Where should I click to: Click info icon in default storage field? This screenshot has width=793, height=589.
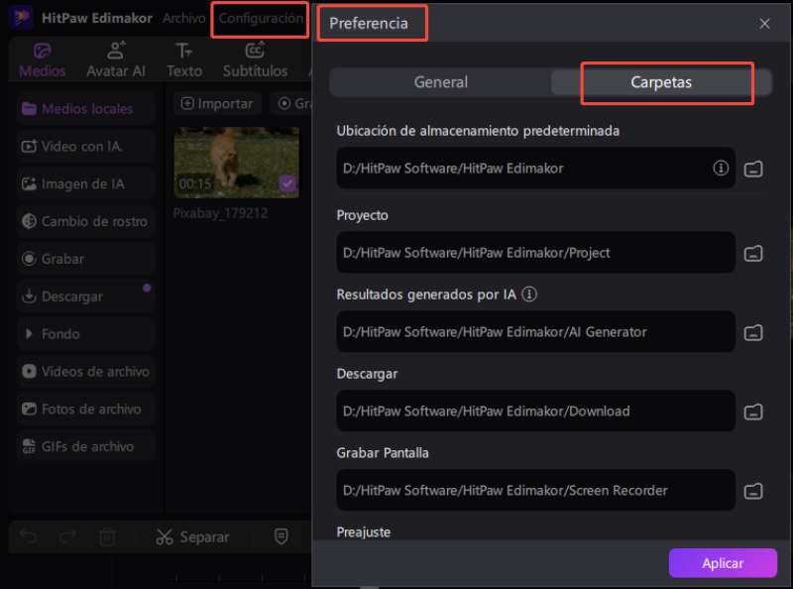pos(721,169)
